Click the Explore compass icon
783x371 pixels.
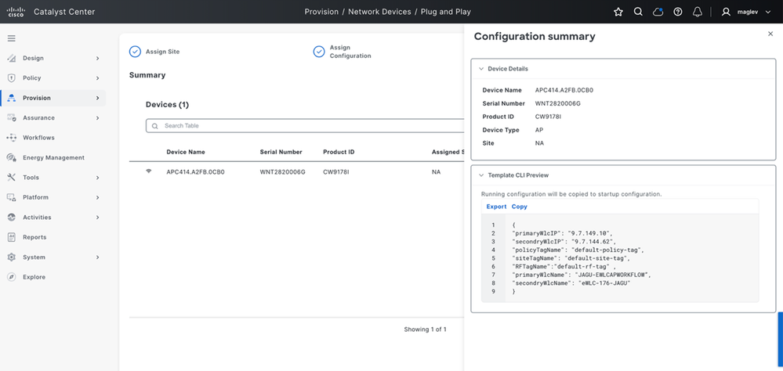pyautogui.click(x=12, y=277)
